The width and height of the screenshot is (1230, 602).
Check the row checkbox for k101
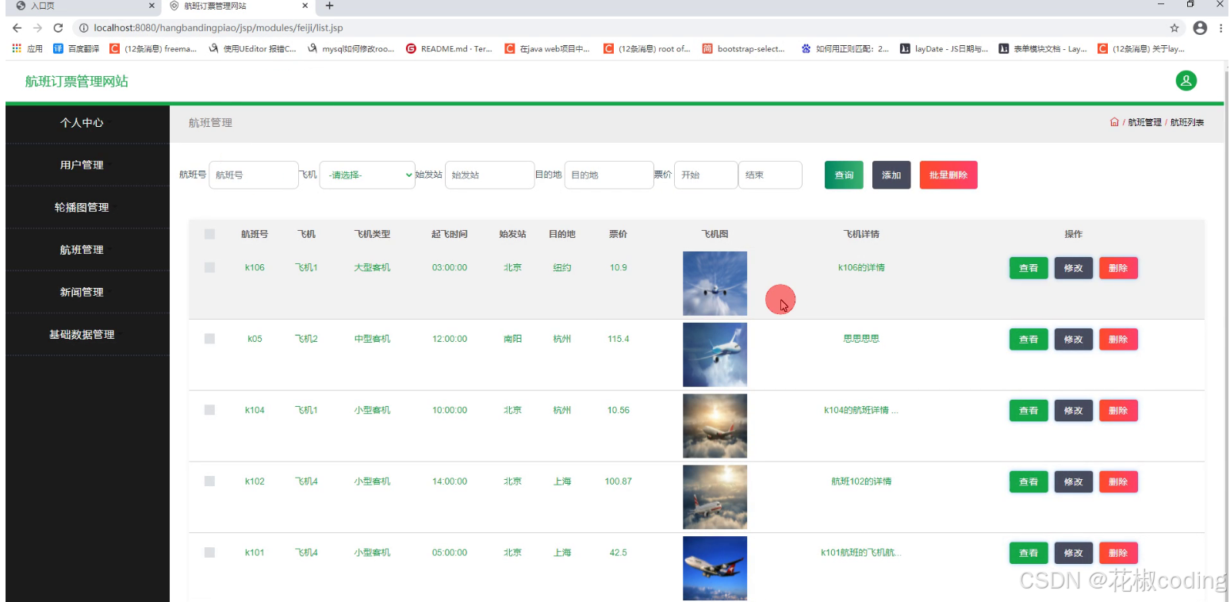[x=209, y=553]
